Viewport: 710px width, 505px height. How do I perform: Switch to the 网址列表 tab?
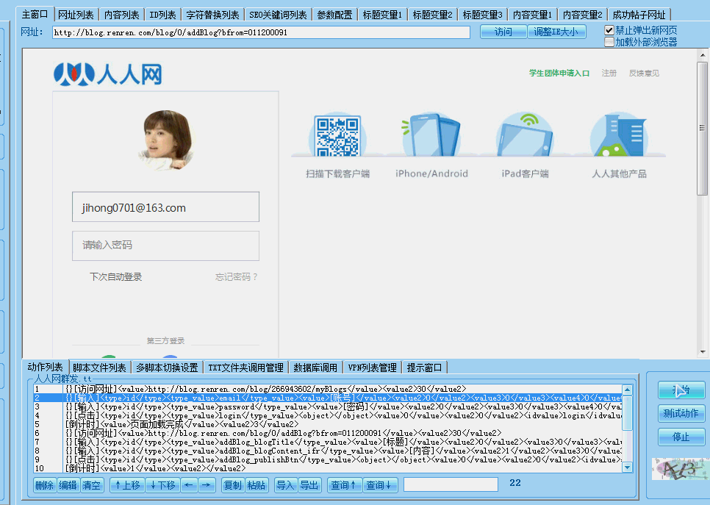(x=76, y=15)
